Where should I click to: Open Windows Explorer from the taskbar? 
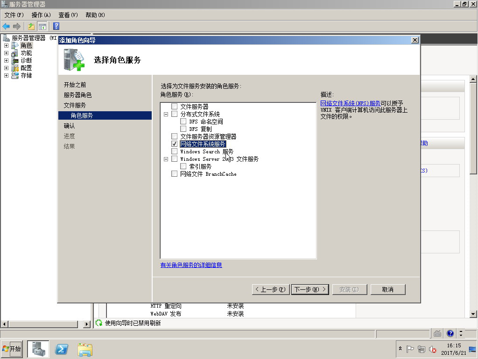[x=85, y=349]
